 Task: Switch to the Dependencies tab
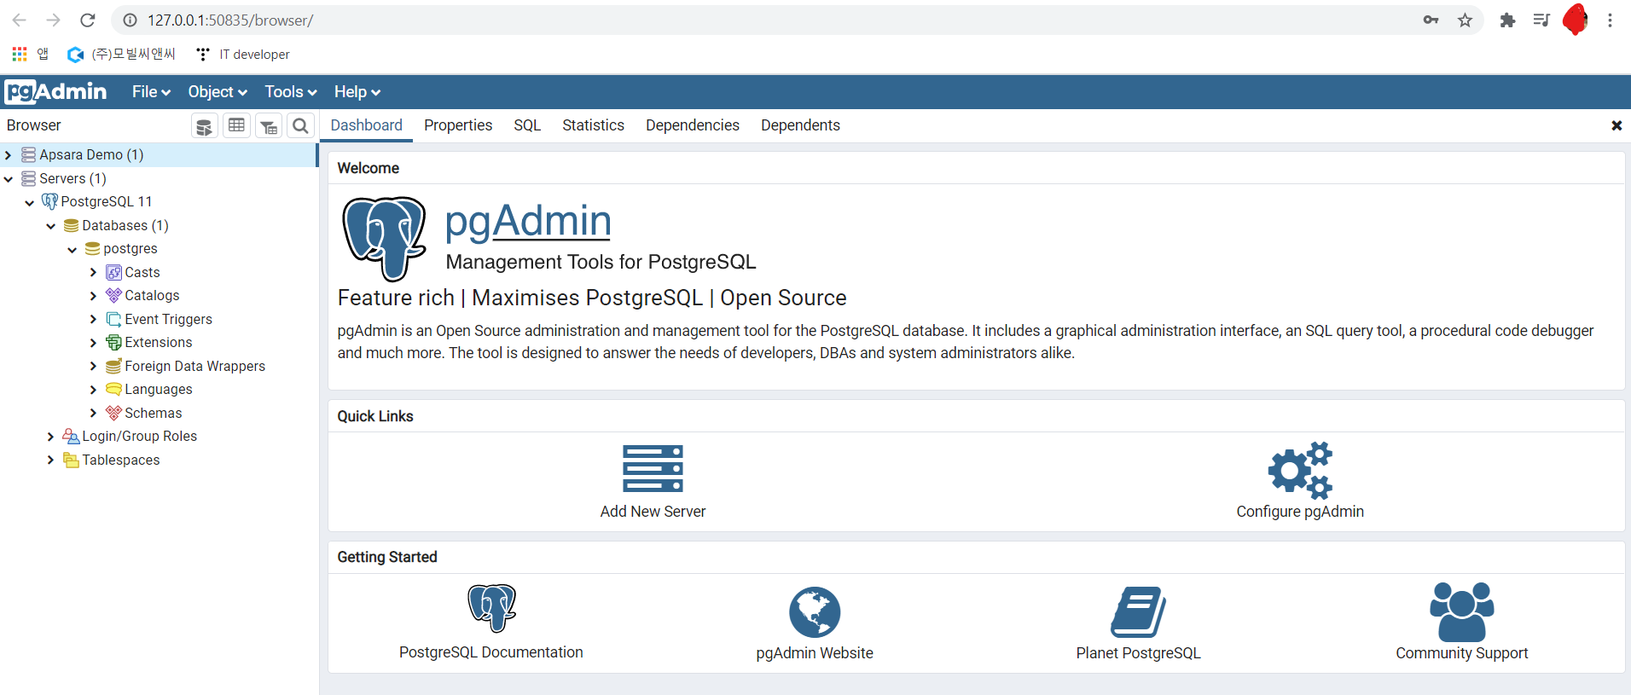(x=692, y=125)
